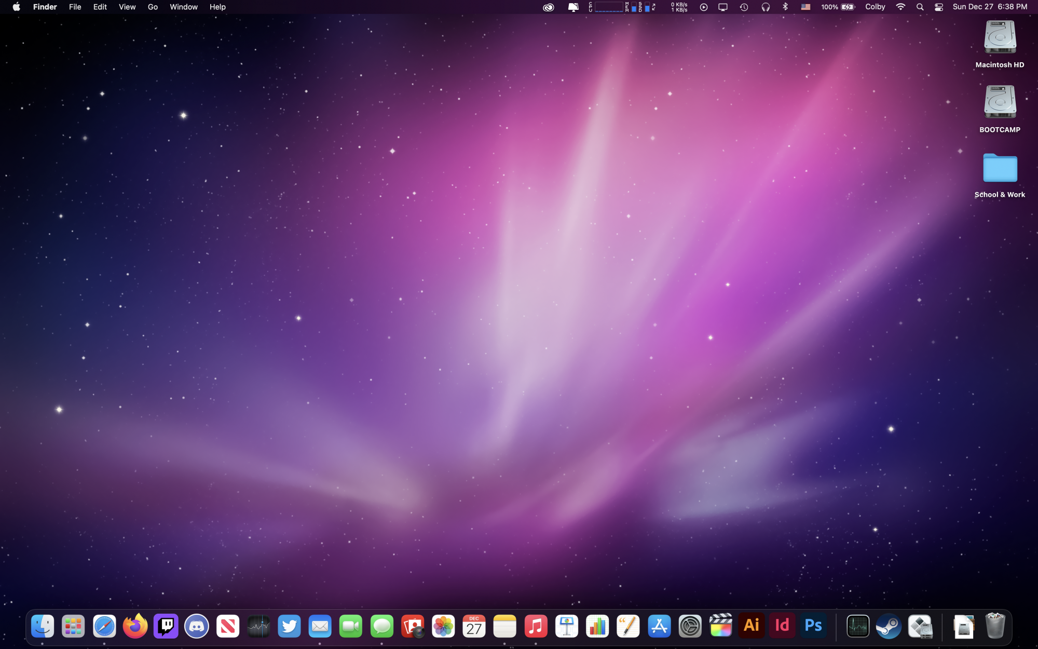1038x649 pixels.
Task: Open Firefox browser from the dock
Action: tap(135, 626)
